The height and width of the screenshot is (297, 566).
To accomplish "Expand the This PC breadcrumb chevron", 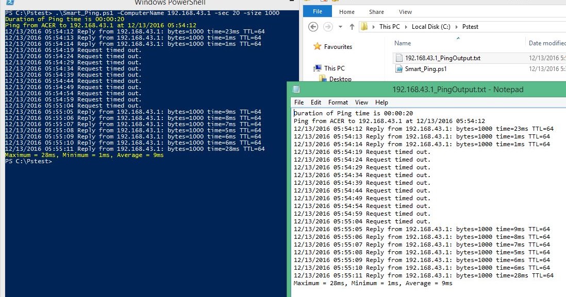I will pyautogui.click(x=405, y=26).
